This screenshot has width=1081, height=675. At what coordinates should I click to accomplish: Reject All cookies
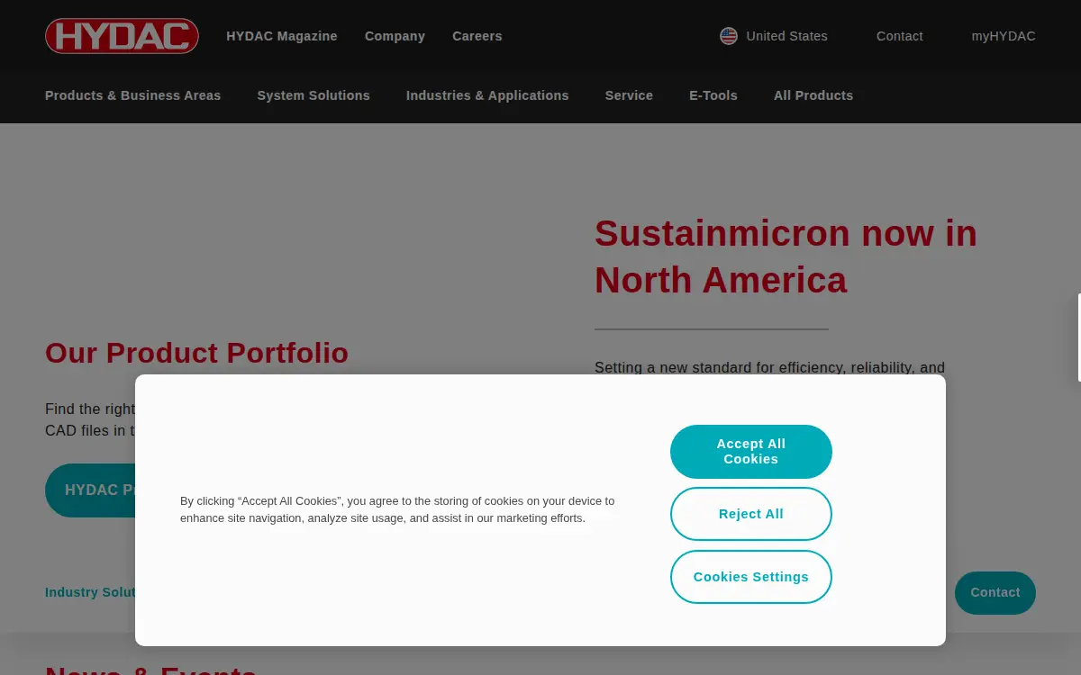click(x=751, y=514)
